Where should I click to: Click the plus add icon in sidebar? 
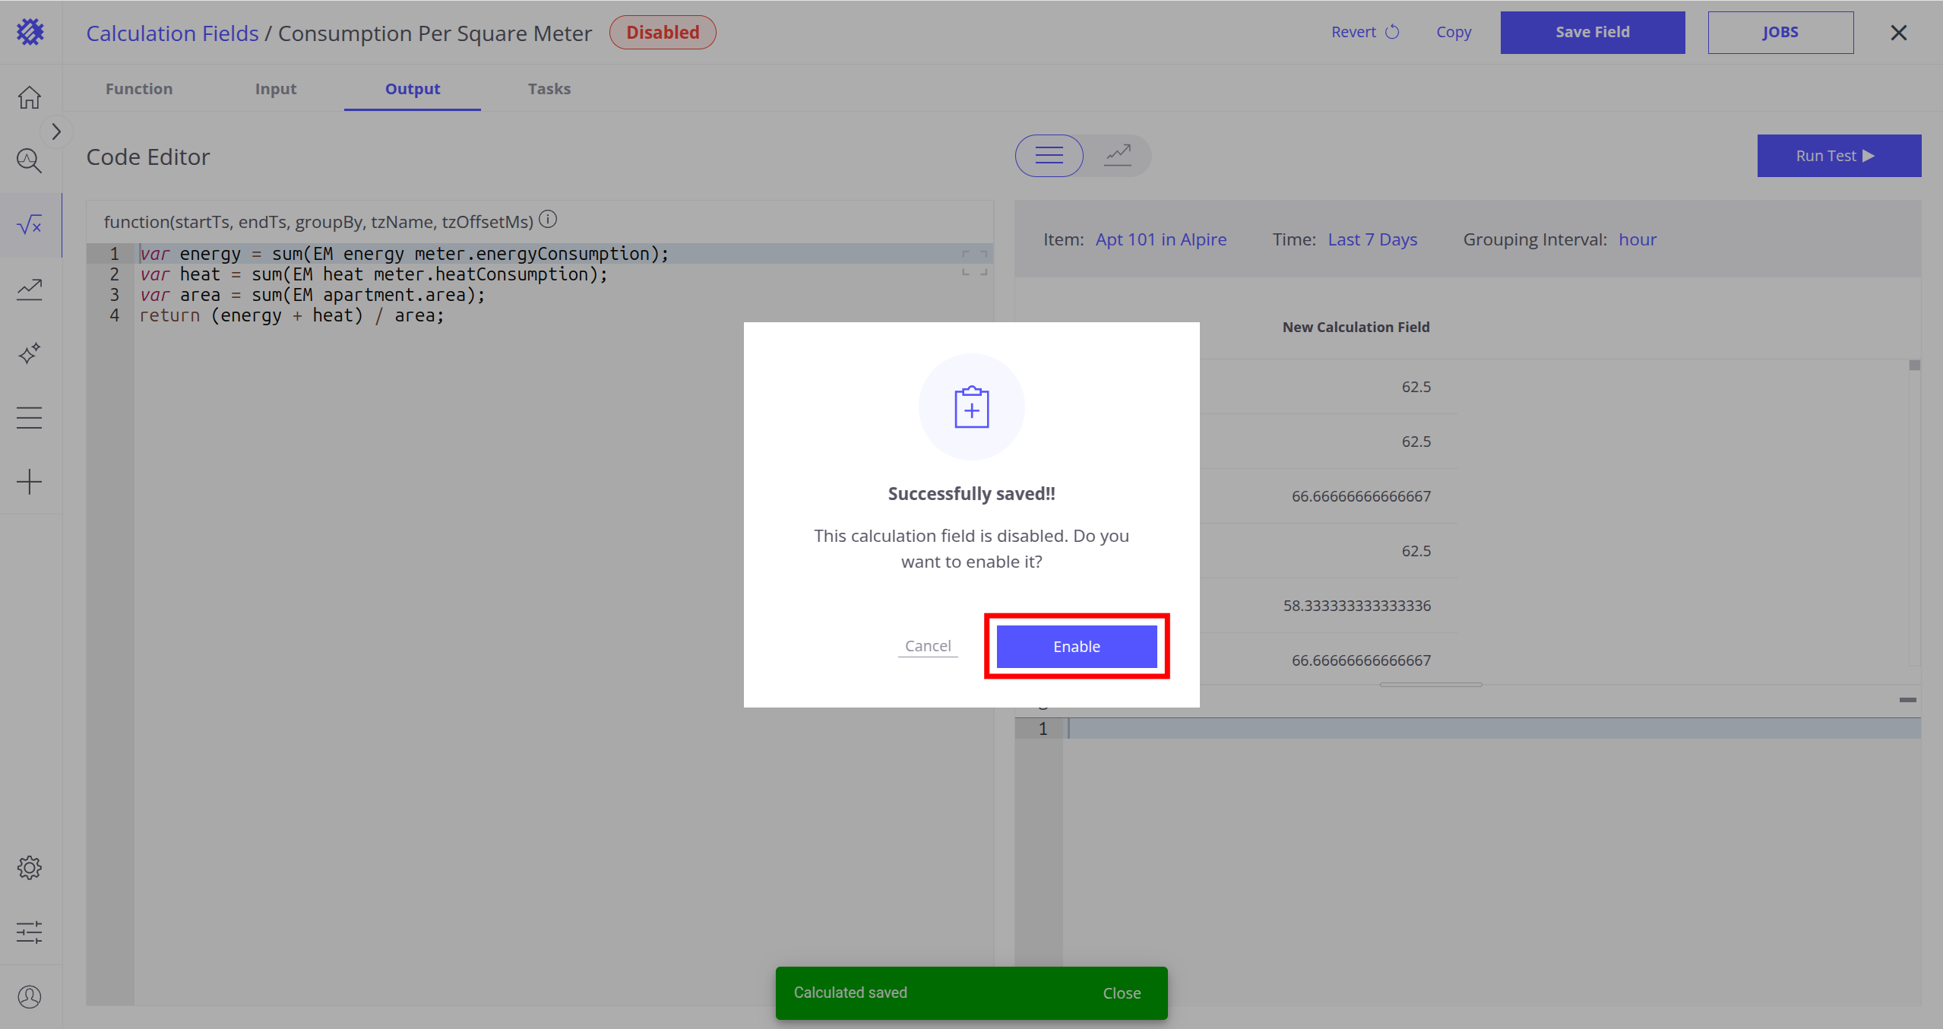pos(30,482)
